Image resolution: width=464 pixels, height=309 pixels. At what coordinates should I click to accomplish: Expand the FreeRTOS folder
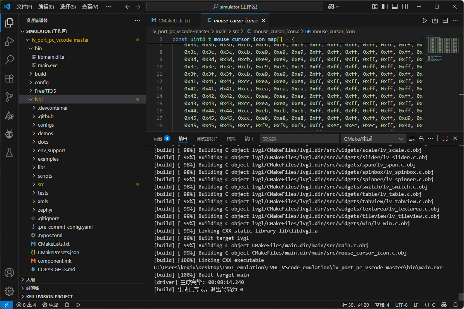tap(45, 91)
